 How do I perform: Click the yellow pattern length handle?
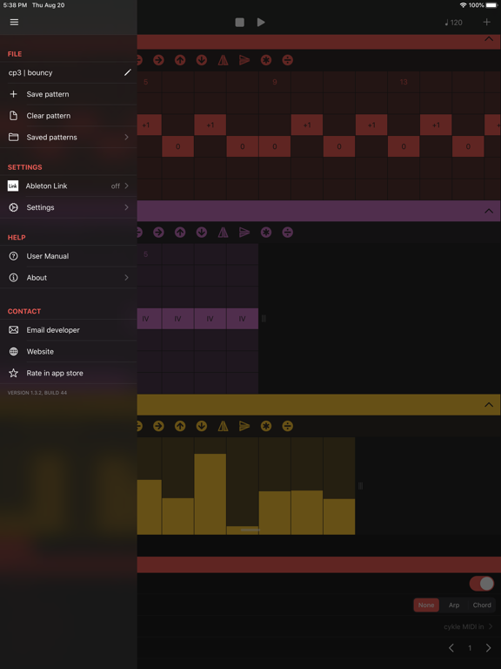pyautogui.click(x=360, y=486)
